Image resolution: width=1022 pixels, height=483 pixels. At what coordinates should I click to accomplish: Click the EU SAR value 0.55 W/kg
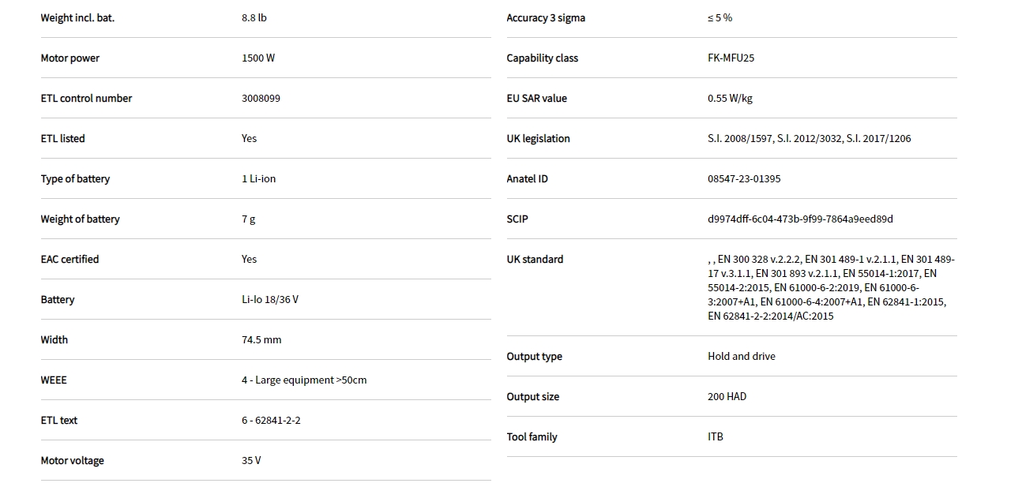click(730, 99)
